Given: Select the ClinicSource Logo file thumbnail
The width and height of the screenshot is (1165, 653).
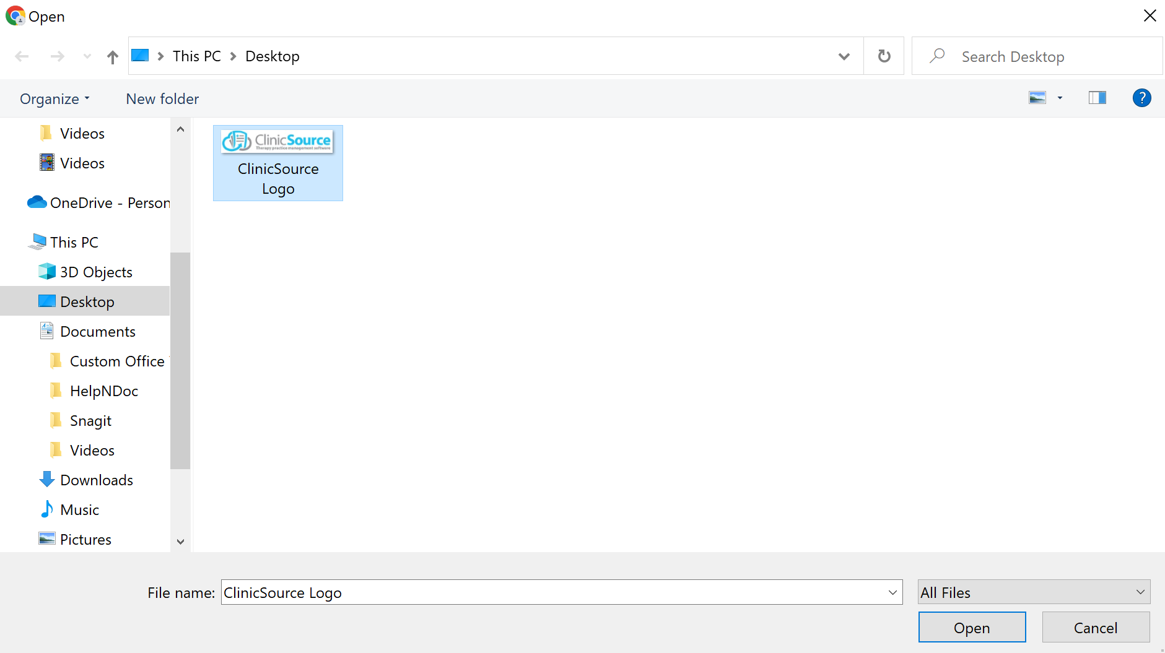Looking at the screenshot, I should coord(277,141).
